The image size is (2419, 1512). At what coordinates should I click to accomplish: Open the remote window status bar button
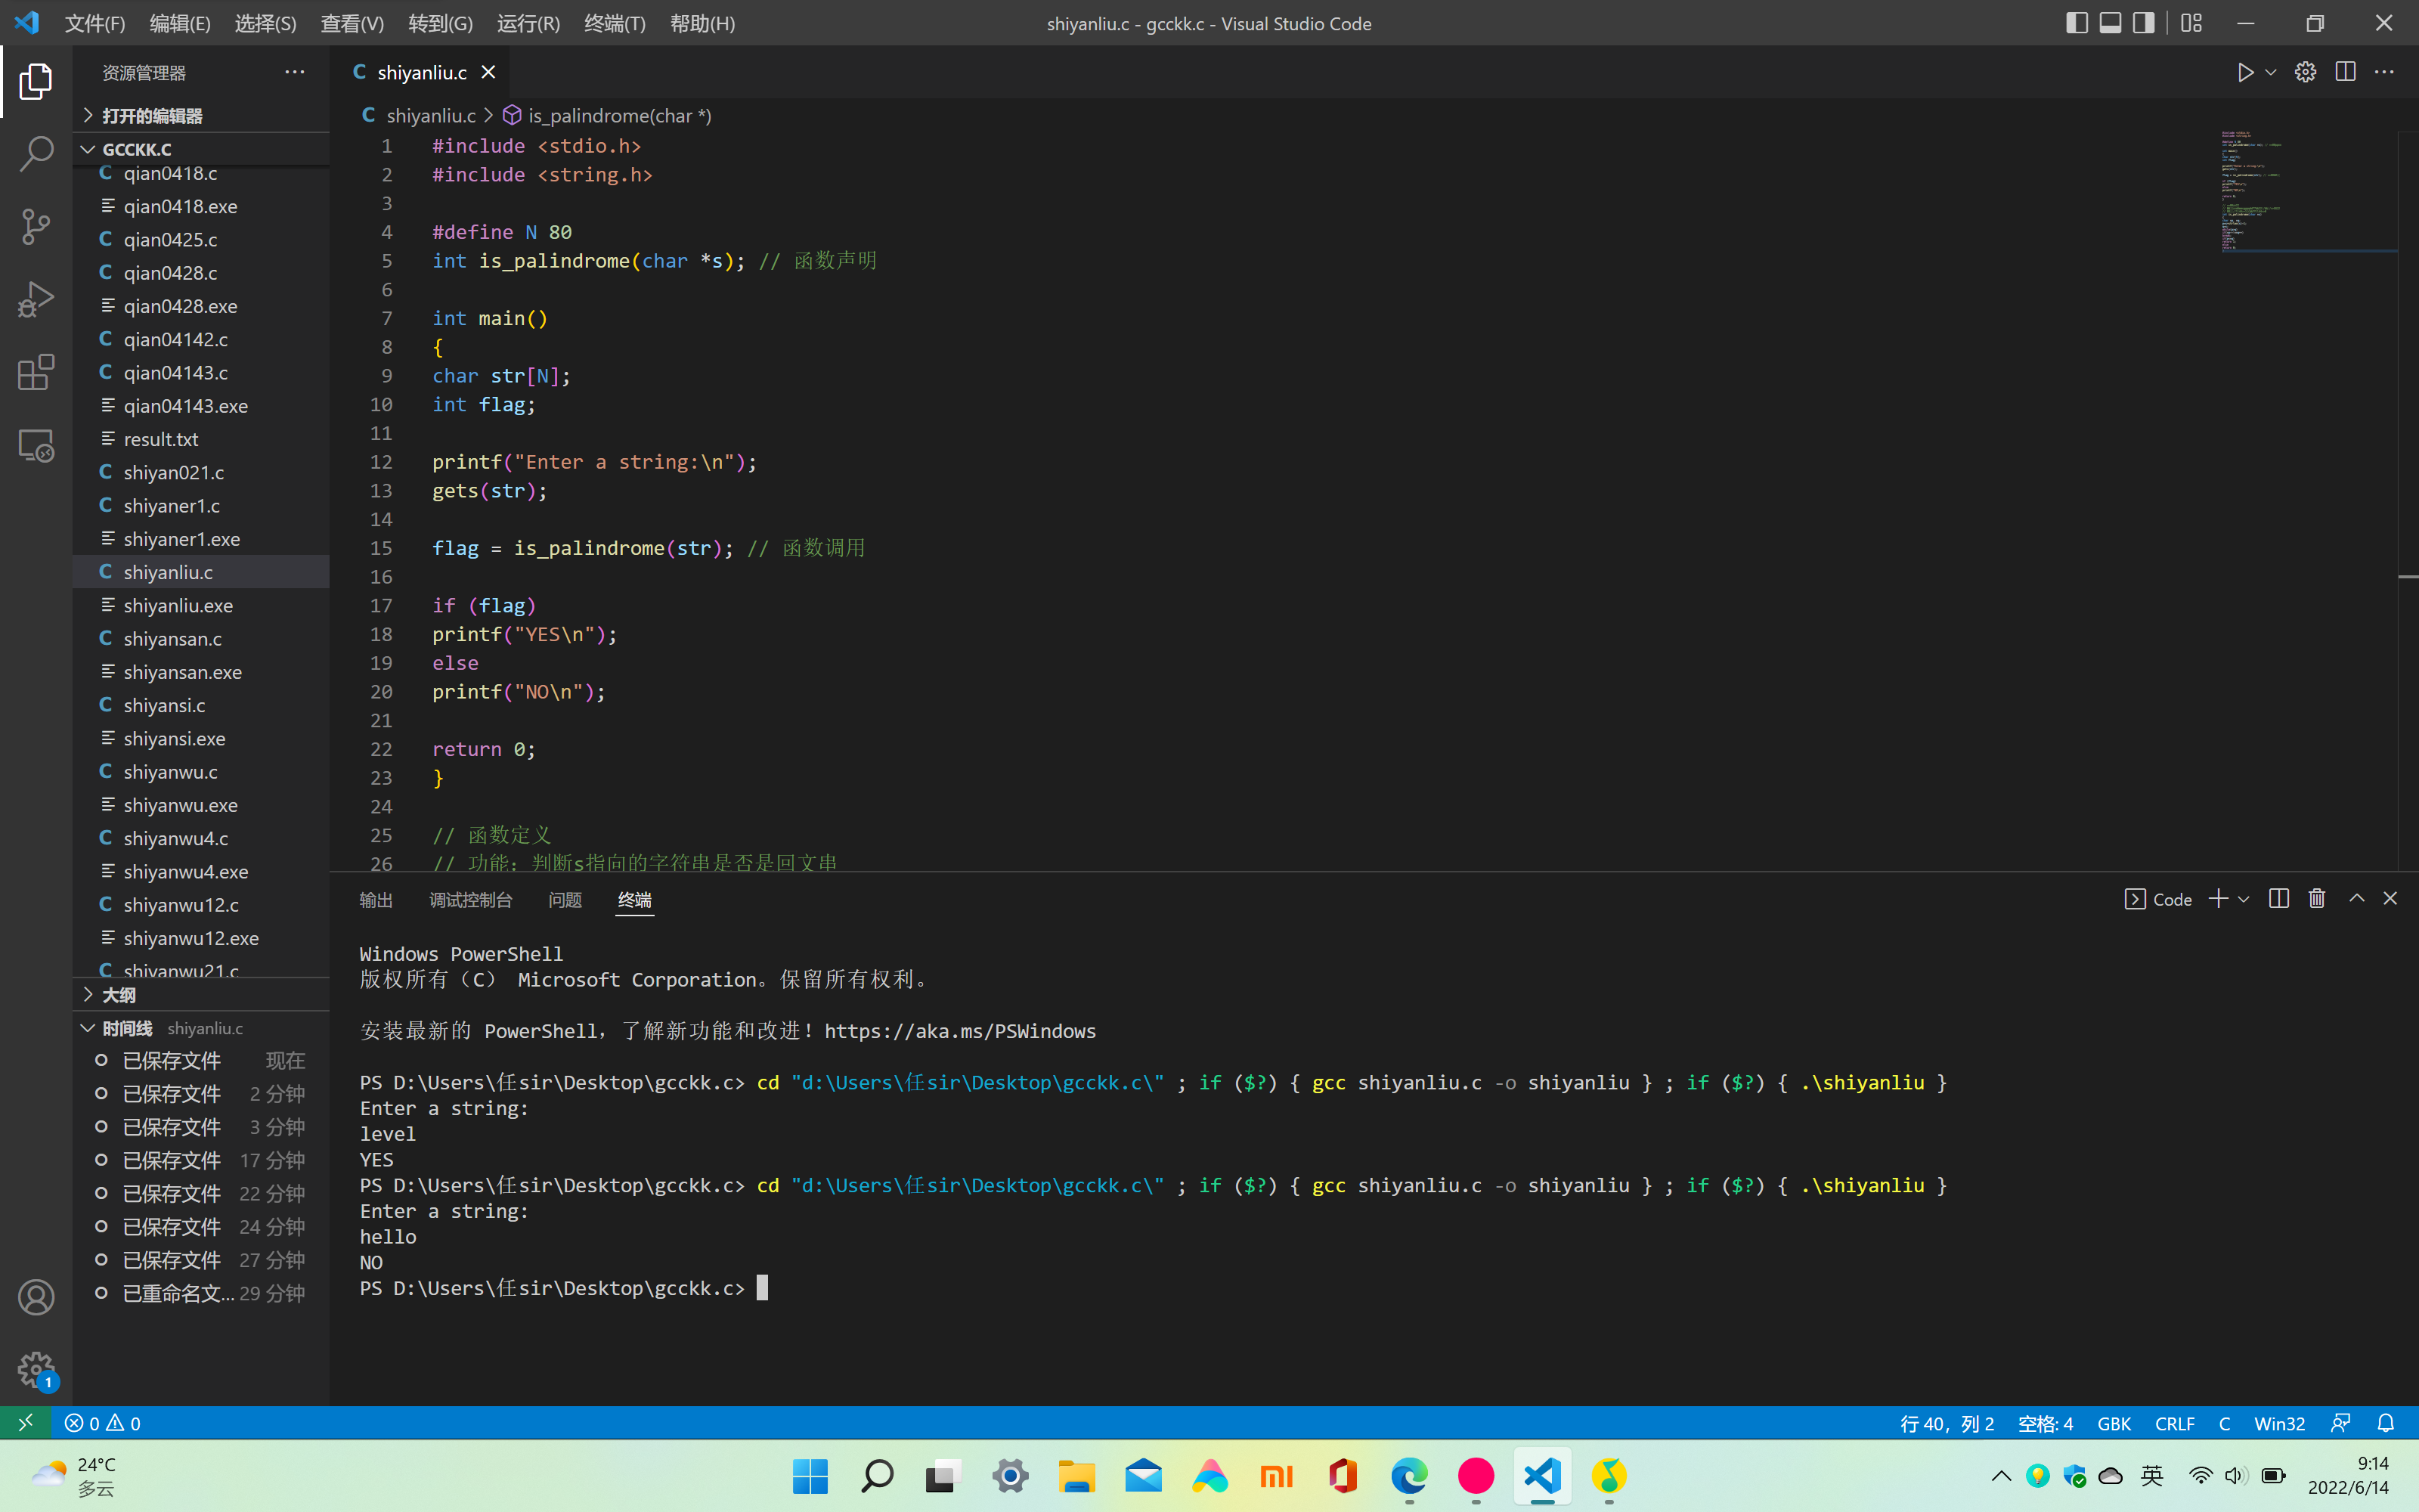pos(25,1422)
